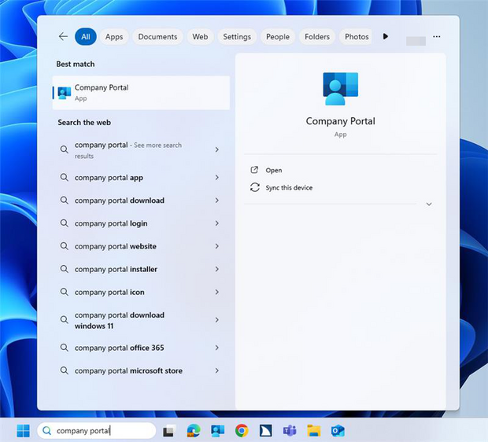Viewport: 488px width, 442px height.
Task: Switch to the People filter tab
Action: point(278,37)
